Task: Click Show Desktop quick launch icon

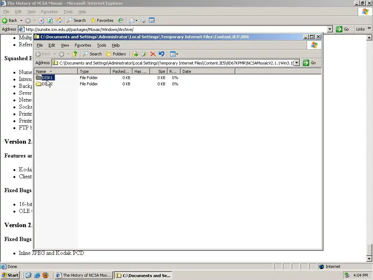Action: pos(28,275)
